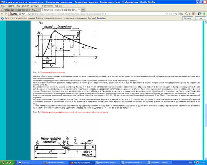Switch to Начальная страница Firefox taskbar window
The width and height of the screenshot is (207, 165).
[x=55, y=163]
